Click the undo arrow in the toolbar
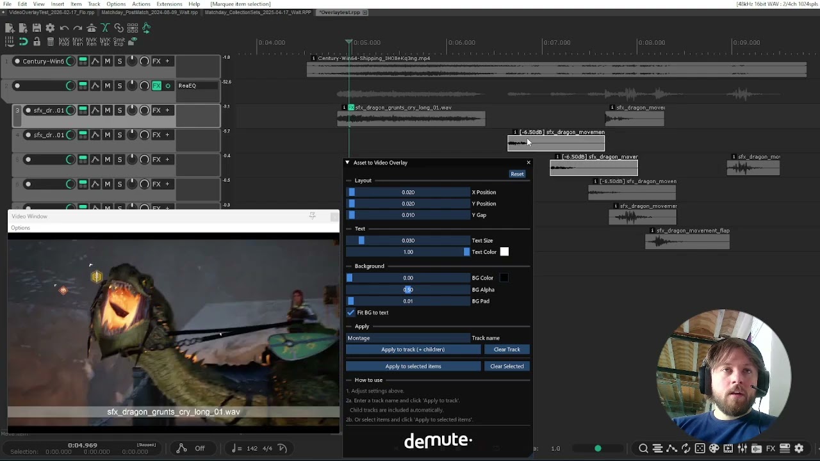Image resolution: width=820 pixels, height=461 pixels. pos(64,28)
